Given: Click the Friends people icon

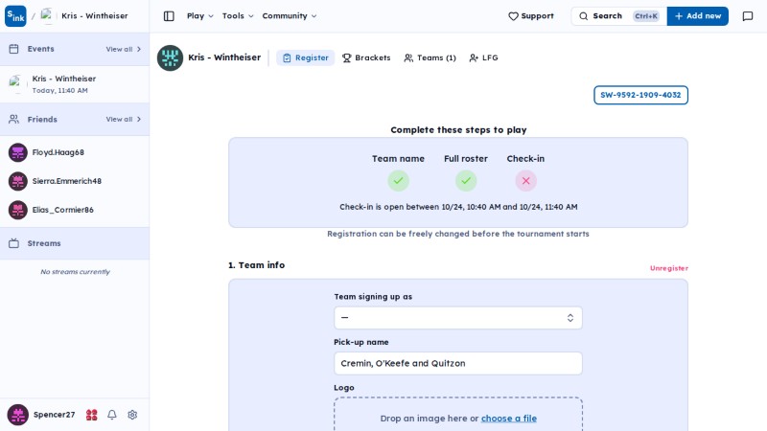Looking at the screenshot, I should pyautogui.click(x=13, y=119).
